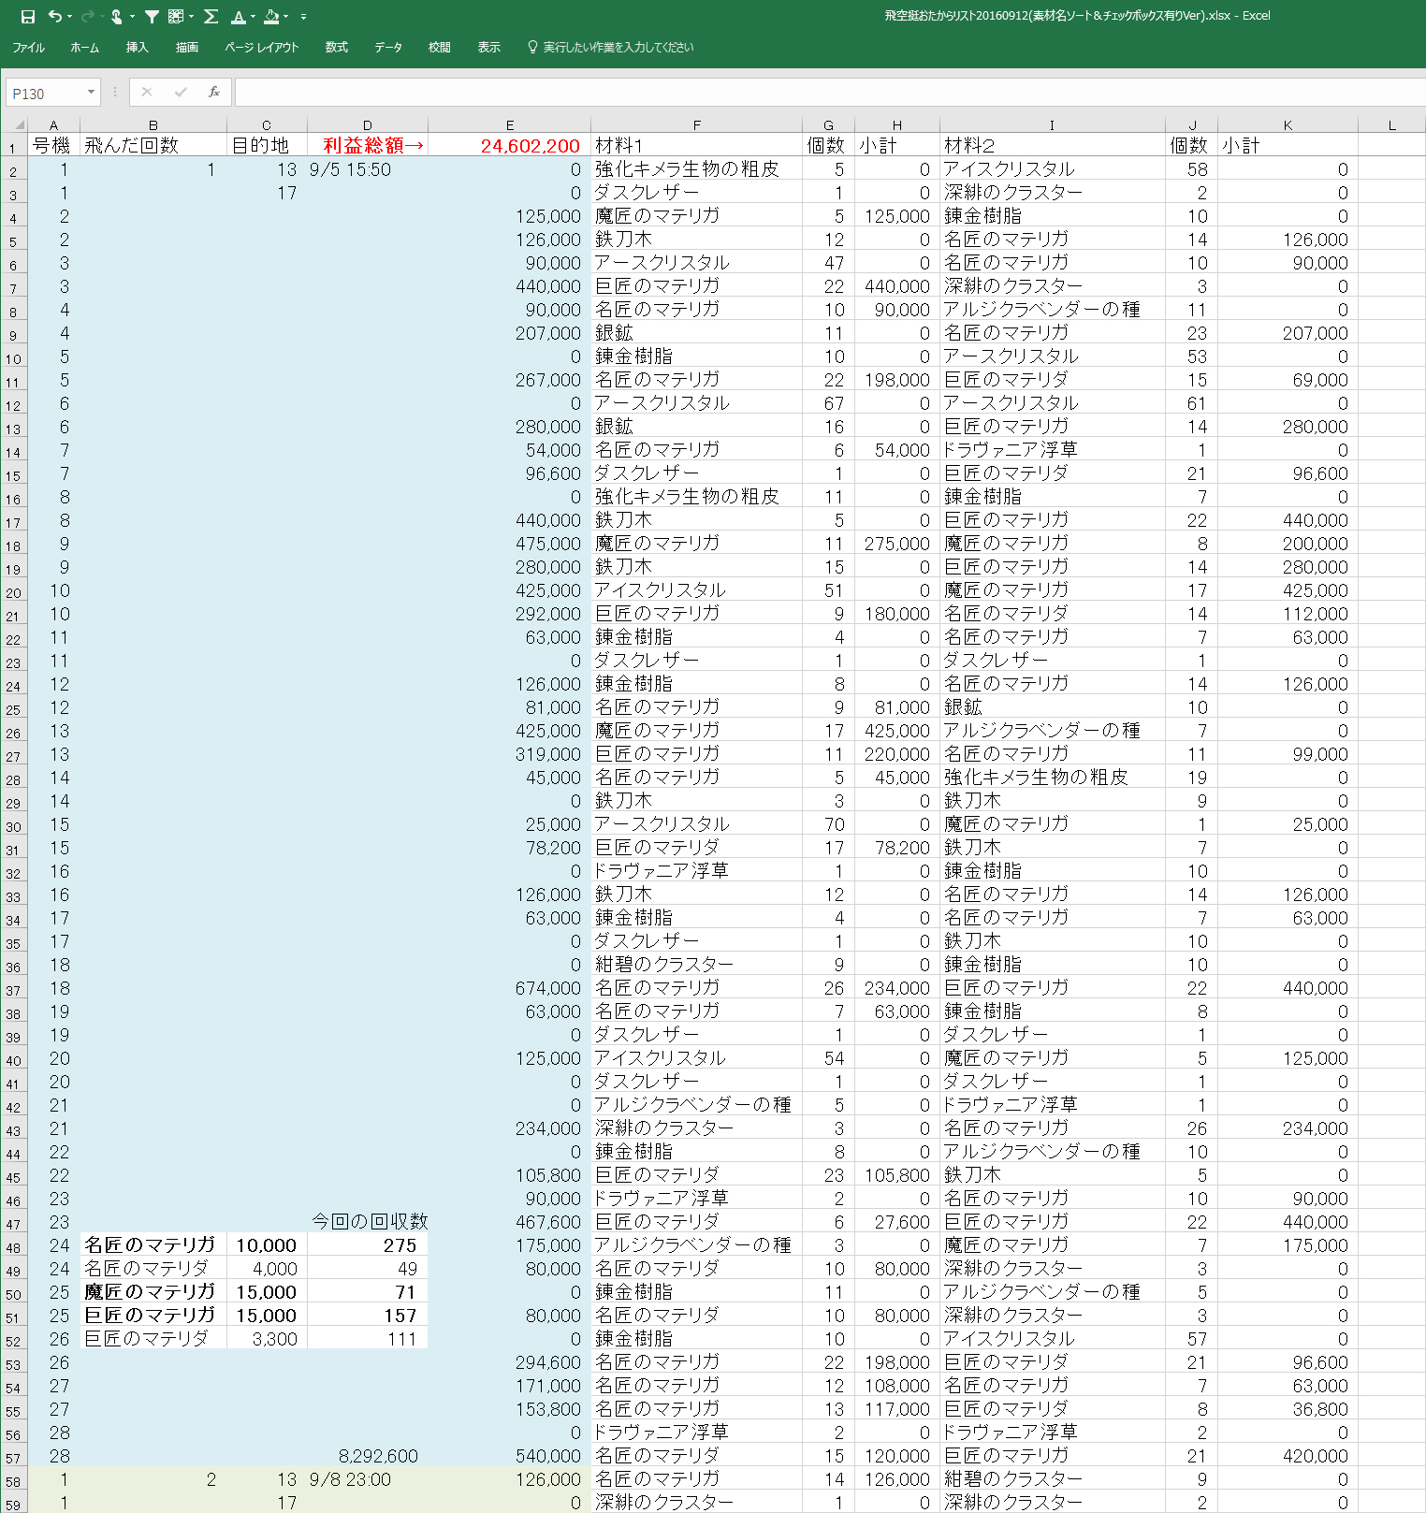Switch to the データ ribbon tab
1426x1513 pixels.
coord(388,48)
